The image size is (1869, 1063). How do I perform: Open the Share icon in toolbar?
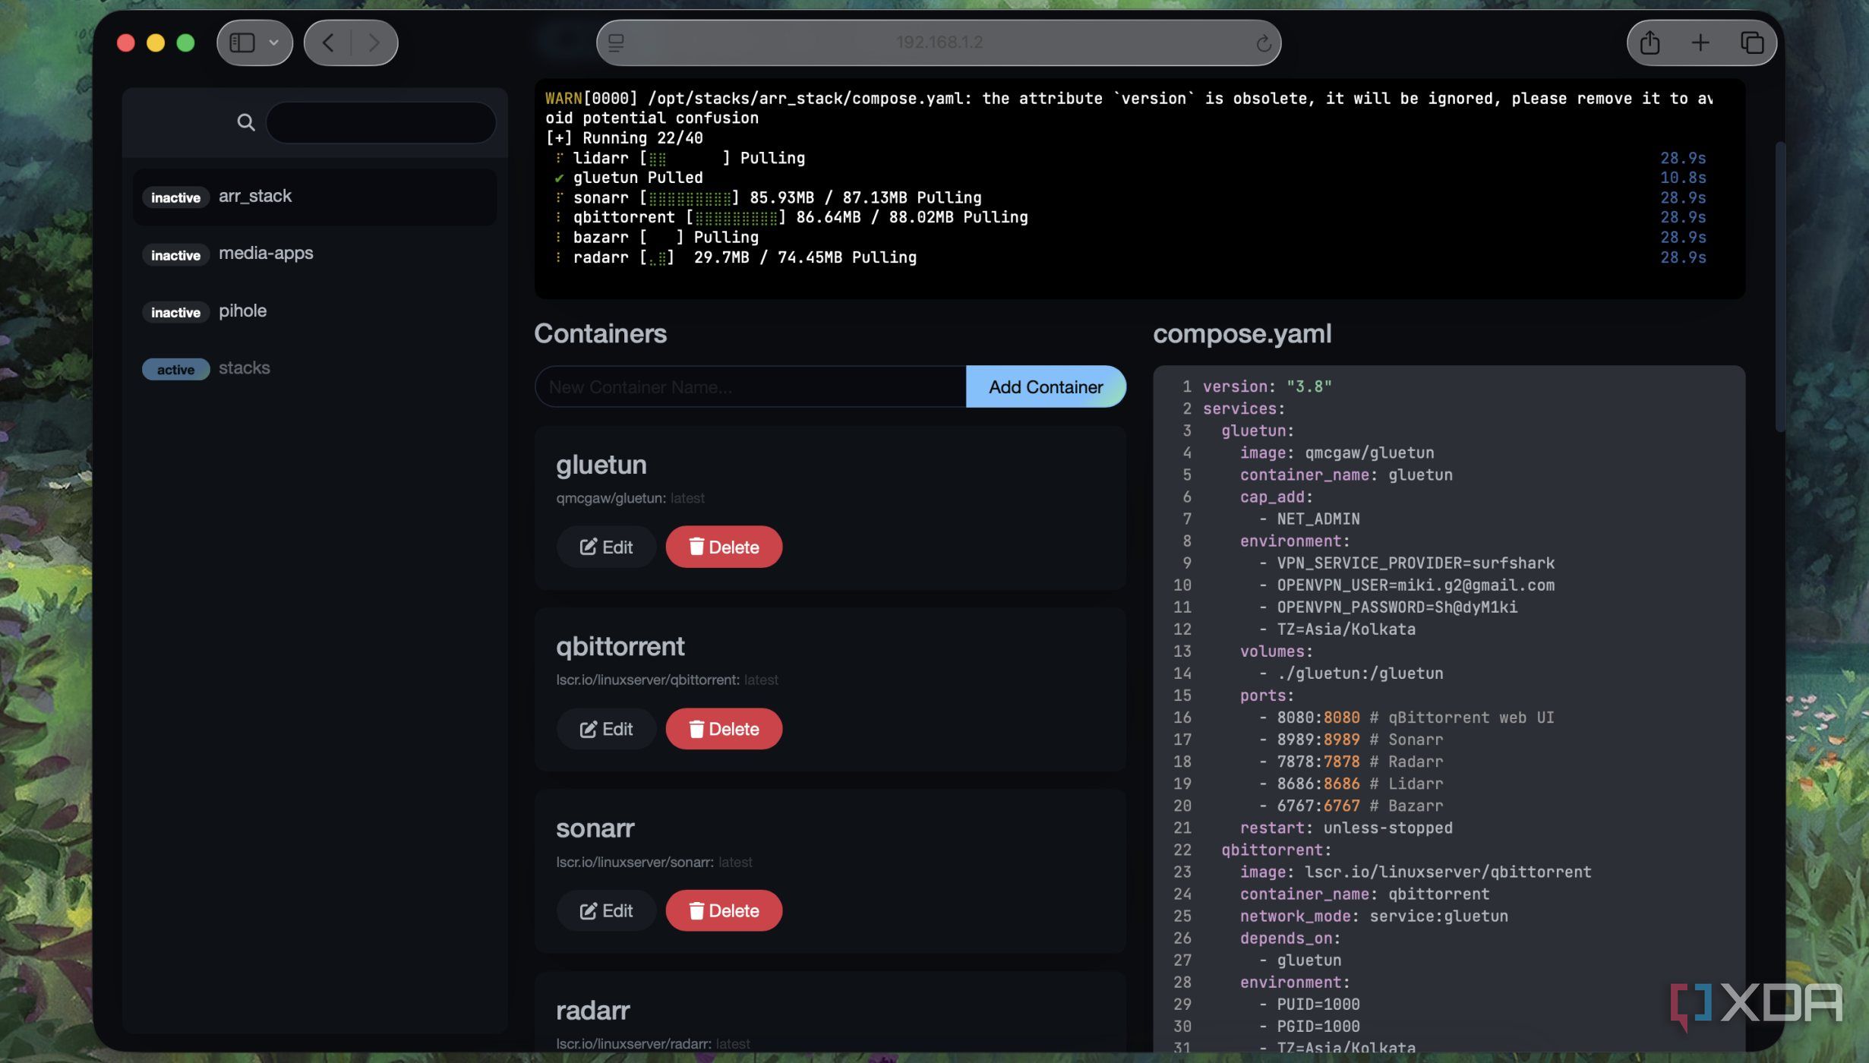(x=1650, y=43)
